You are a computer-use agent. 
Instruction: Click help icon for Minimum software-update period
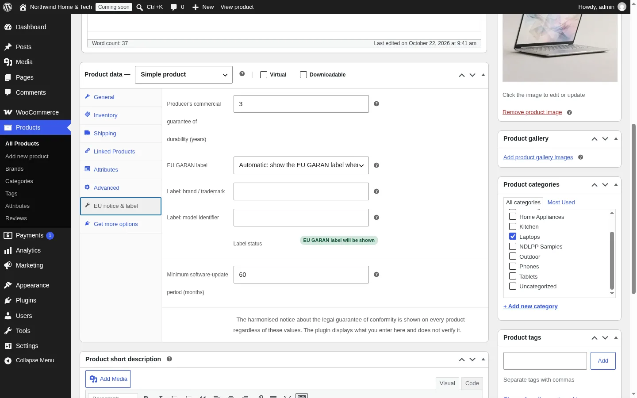coord(376,274)
